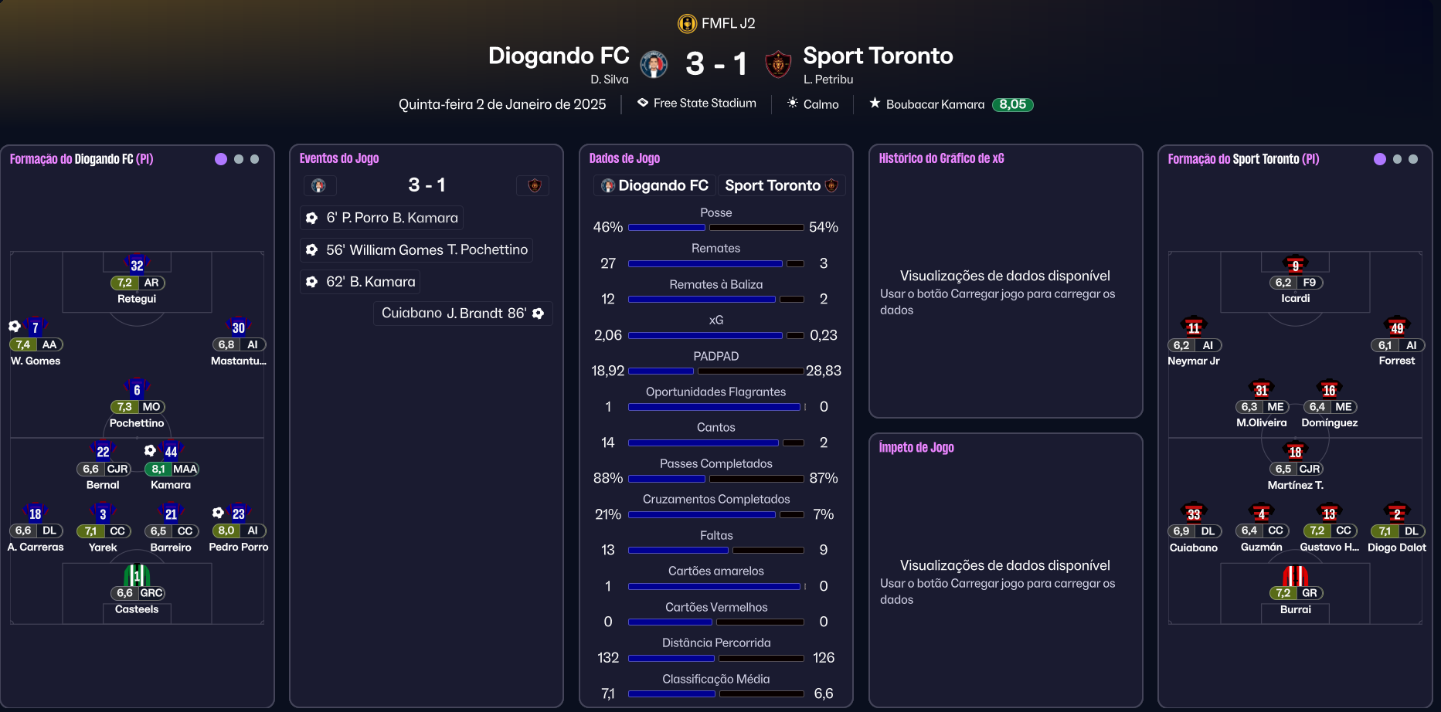Select second page dot in Diogando formation panel
The height and width of the screenshot is (712, 1441).
(239, 159)
